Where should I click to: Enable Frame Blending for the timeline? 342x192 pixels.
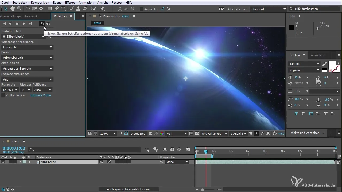[x=172, y=150]
